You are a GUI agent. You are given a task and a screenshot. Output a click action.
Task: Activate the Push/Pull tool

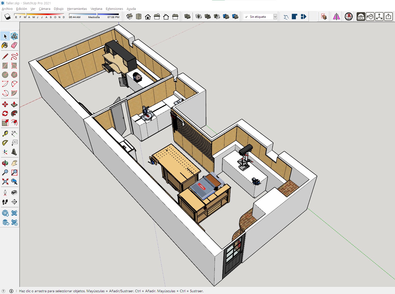pos(14,104)
